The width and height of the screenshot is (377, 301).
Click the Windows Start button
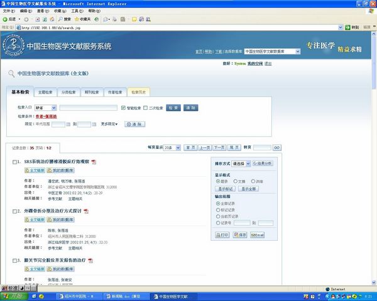pyautogui.click(x=12, y=295)
